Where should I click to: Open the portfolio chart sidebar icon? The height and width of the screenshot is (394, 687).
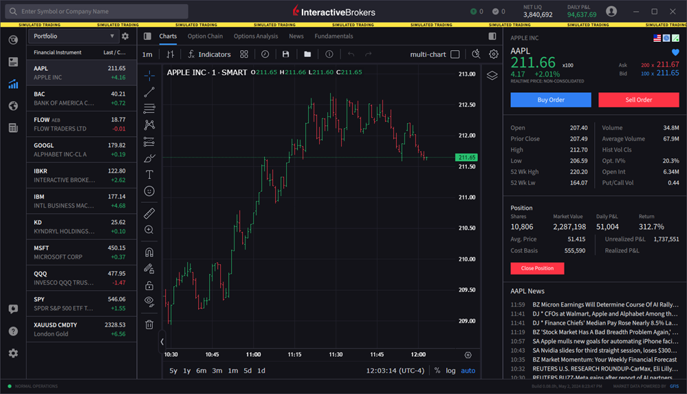[13, 84]
